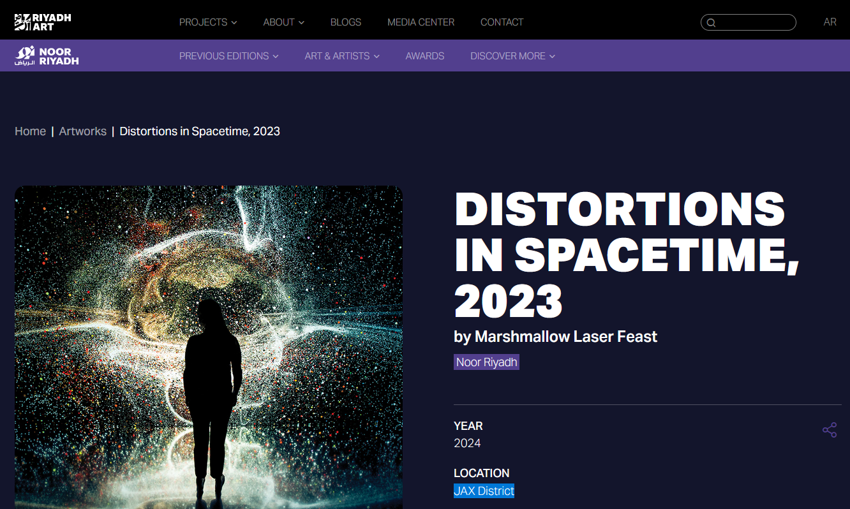Open the About dropdown menu

point(283,22)
